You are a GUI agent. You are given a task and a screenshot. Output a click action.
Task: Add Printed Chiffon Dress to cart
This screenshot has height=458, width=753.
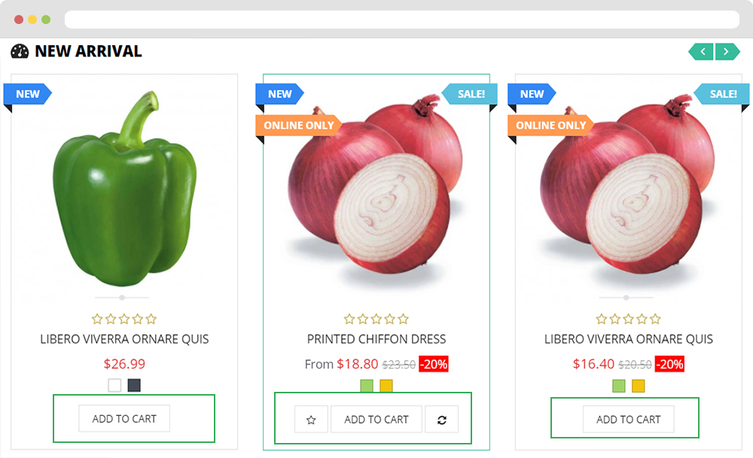(x=376, y=420)
